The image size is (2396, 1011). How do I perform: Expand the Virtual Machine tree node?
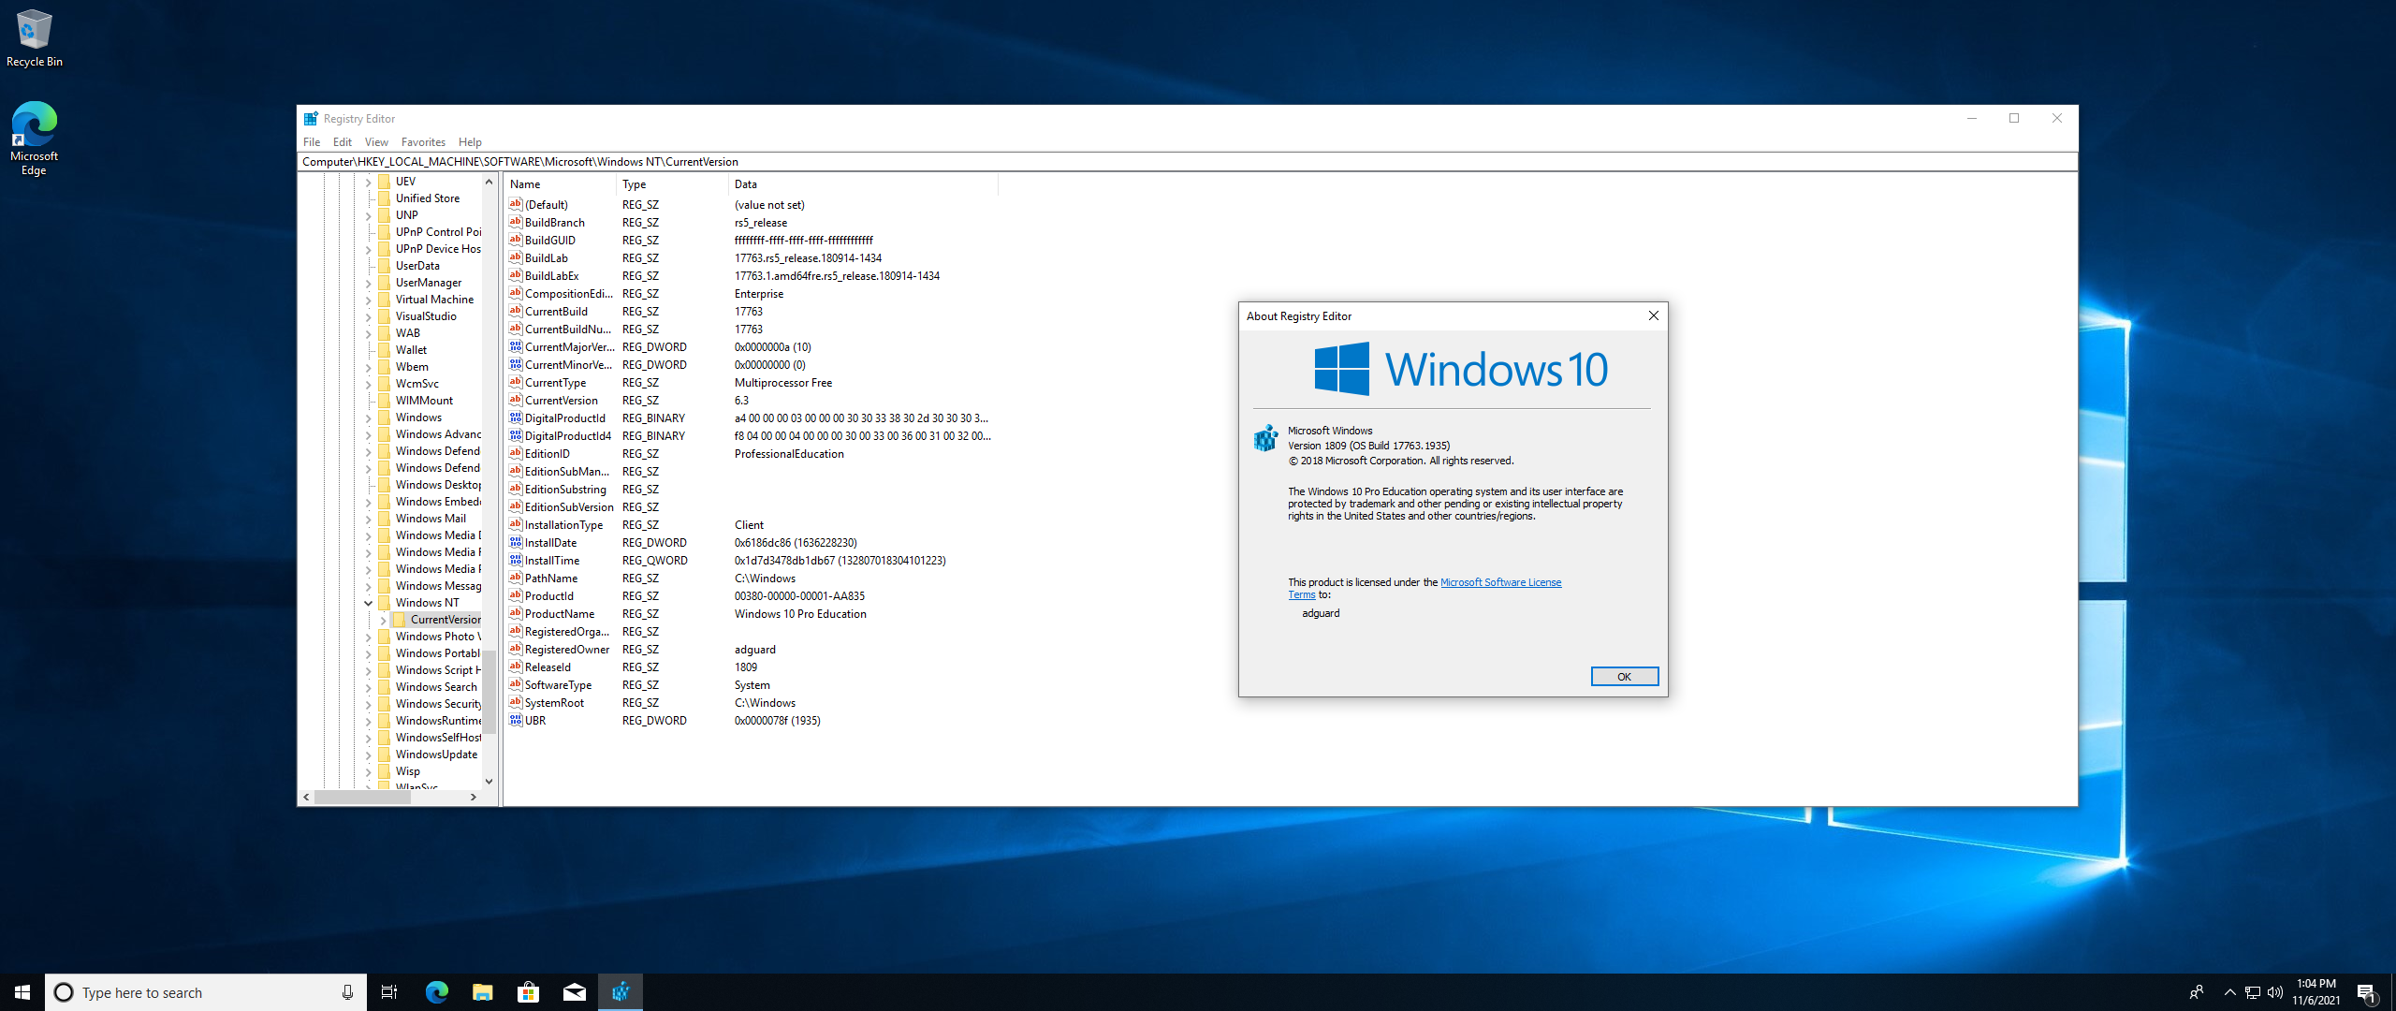click(368, 300)
